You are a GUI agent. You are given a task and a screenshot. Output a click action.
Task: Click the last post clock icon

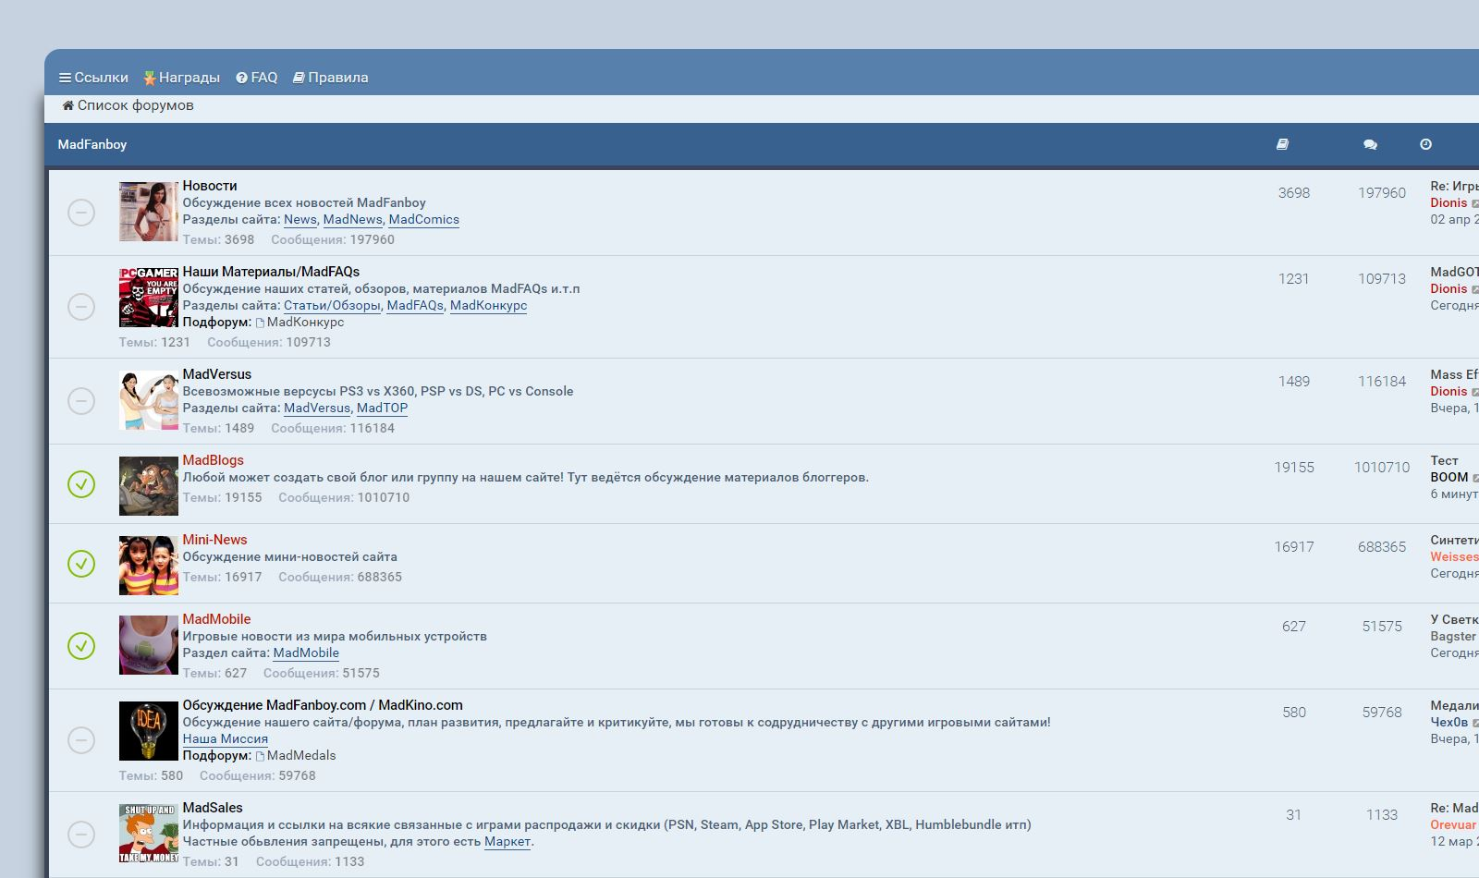pos(1425,144)
